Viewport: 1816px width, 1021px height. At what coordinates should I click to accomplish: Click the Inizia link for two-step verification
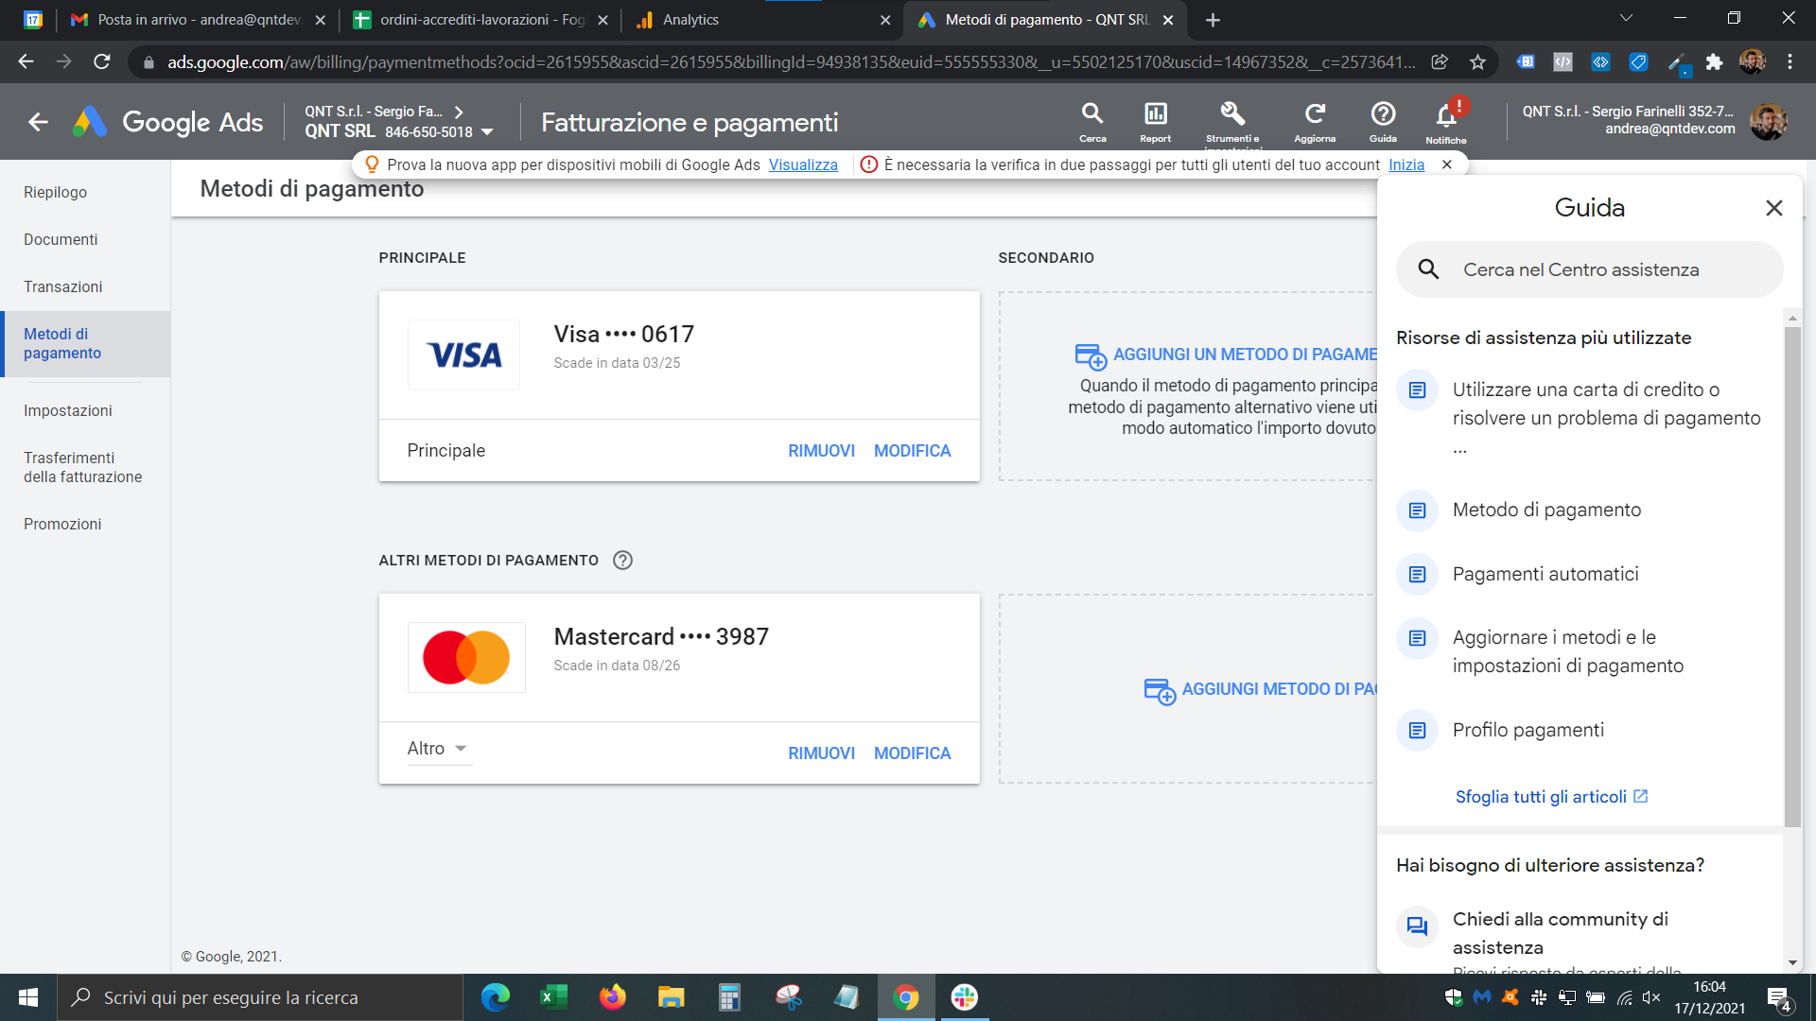1406,164
